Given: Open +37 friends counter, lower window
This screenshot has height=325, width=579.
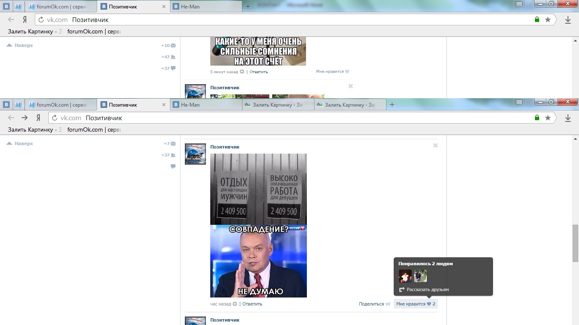Looking at the screenshot, I should [x=168, y=155].
